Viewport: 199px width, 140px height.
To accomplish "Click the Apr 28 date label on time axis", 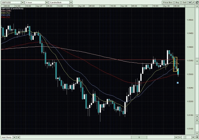I will click(x=82, y=6).
